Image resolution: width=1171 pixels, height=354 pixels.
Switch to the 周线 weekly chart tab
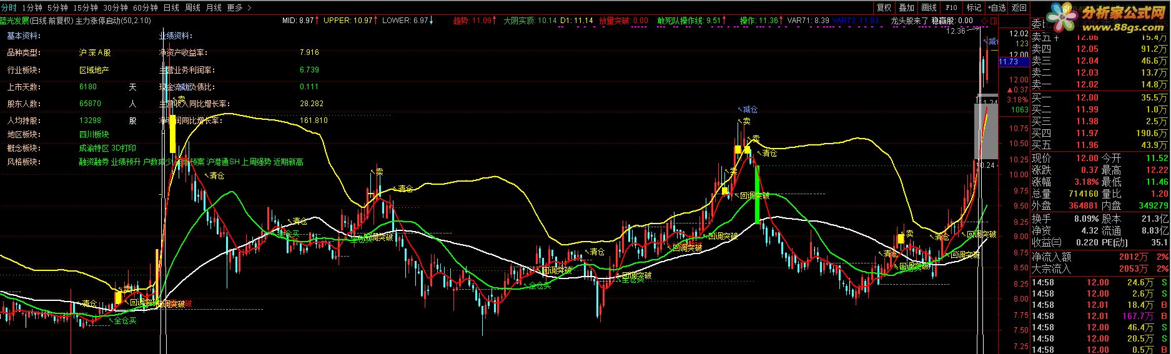(x=192, y=7)
